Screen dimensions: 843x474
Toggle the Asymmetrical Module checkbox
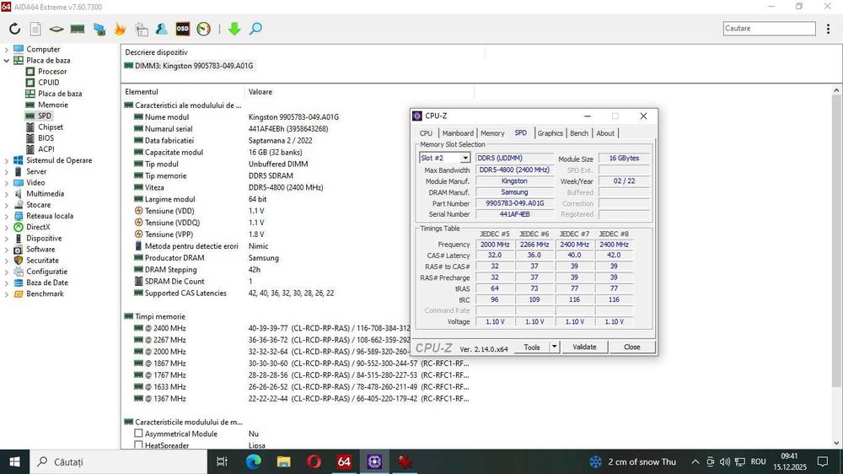coord(139,434)
